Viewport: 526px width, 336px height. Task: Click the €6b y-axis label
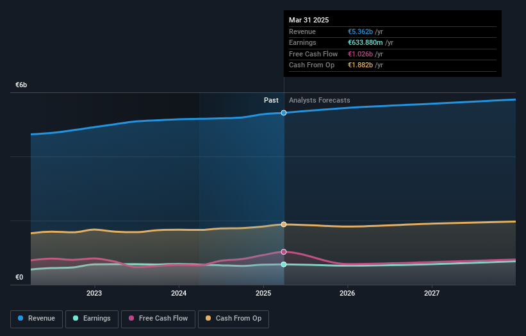coord(21,85)
